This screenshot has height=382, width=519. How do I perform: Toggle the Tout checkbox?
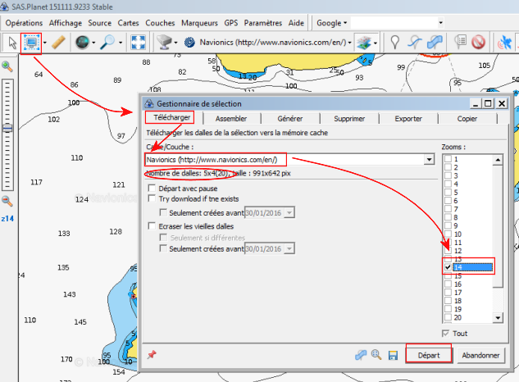click(x=446, y=333)
